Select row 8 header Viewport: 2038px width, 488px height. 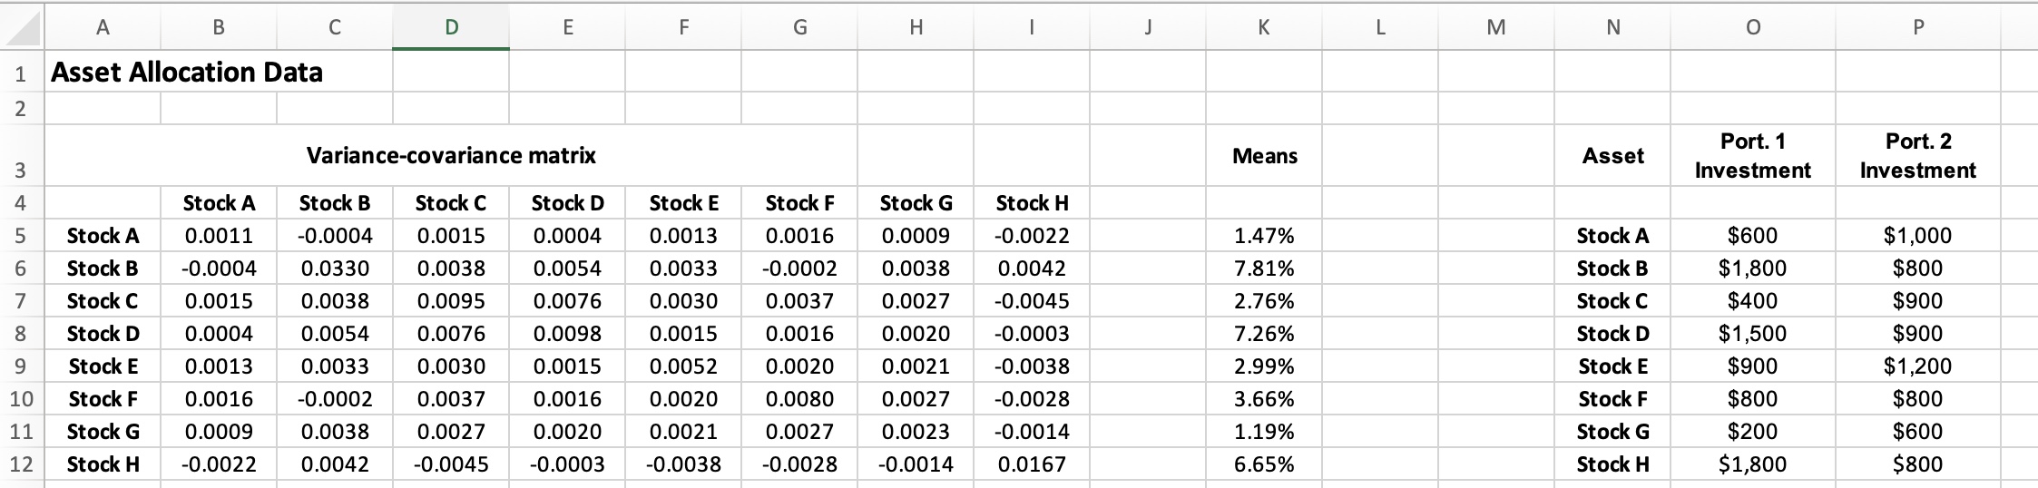pos(22,334)
